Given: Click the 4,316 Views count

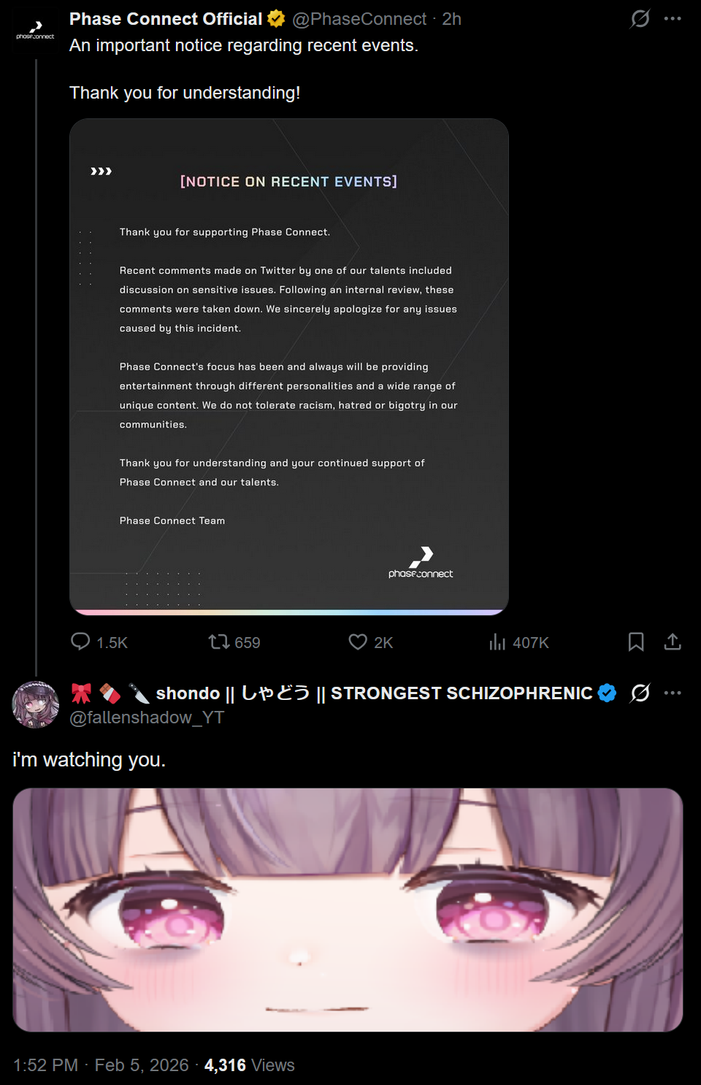Looking at the screenshot, I should coord(250,1065).
